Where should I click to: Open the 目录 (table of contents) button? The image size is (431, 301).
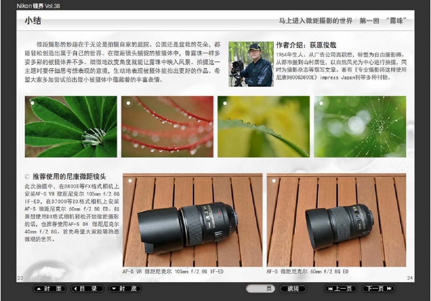tap(87, 289)
